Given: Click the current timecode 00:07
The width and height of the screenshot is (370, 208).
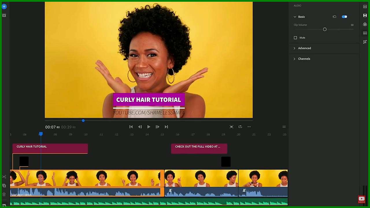Looking at the screenshot, I should 50,127.
